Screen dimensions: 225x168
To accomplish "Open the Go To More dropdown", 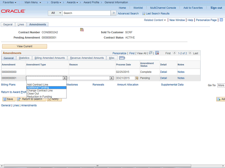I will (221, 85).
